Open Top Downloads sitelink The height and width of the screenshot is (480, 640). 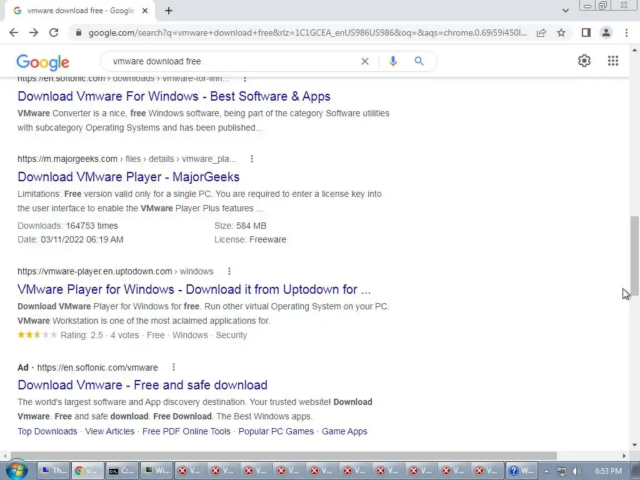(x=47, y=431)
